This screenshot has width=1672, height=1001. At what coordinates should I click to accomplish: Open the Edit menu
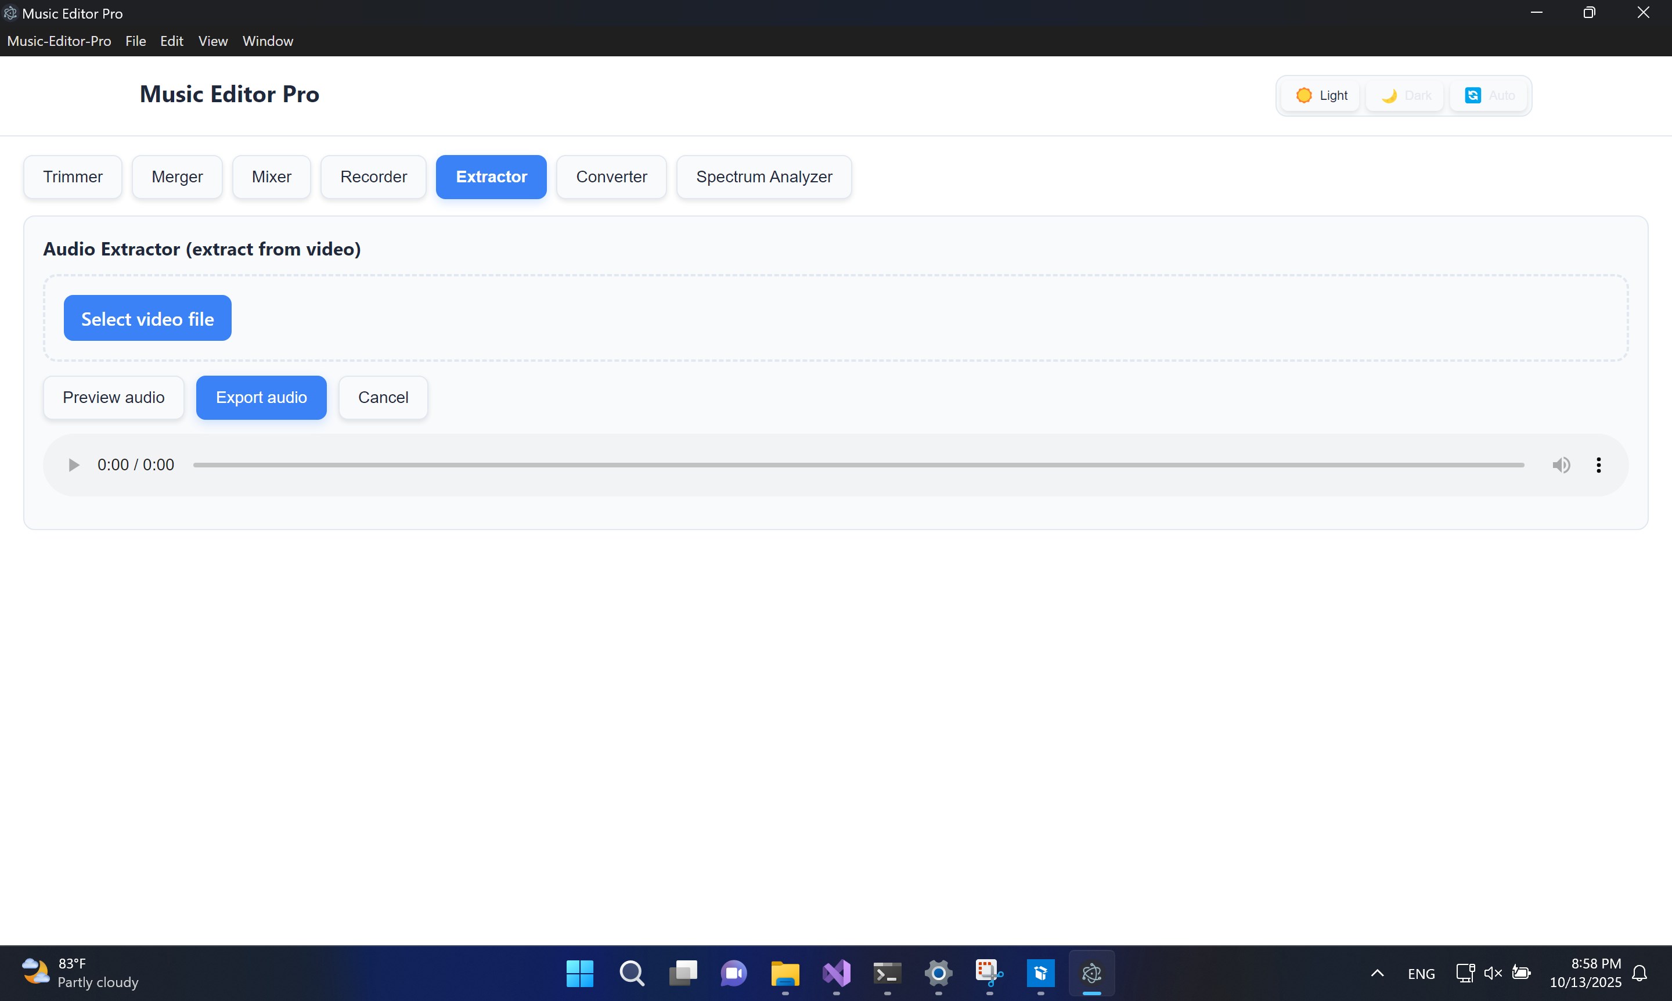pyautogui.click(x=172, y=41)
